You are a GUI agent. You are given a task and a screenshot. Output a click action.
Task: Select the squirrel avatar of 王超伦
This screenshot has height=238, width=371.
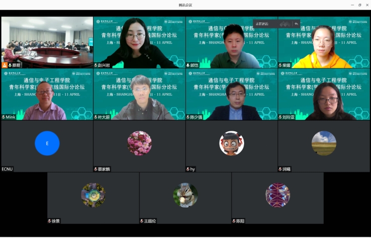pyautogui.click(x=185, y=195)
